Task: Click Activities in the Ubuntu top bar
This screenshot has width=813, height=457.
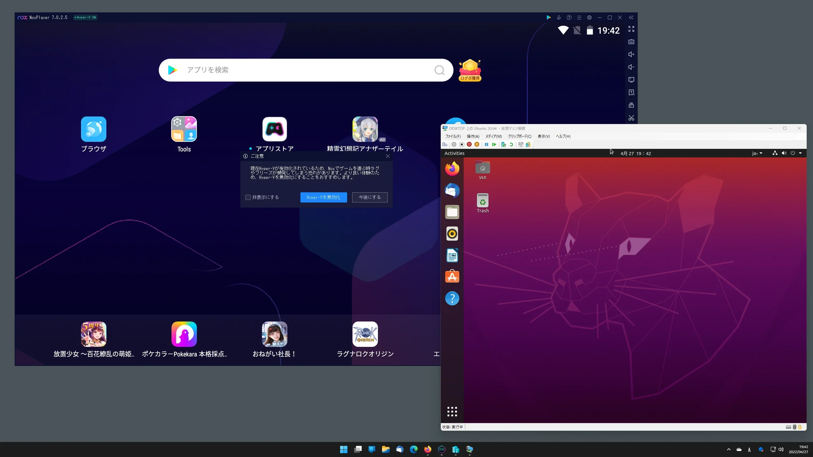Action: click(x=454, y=153)
